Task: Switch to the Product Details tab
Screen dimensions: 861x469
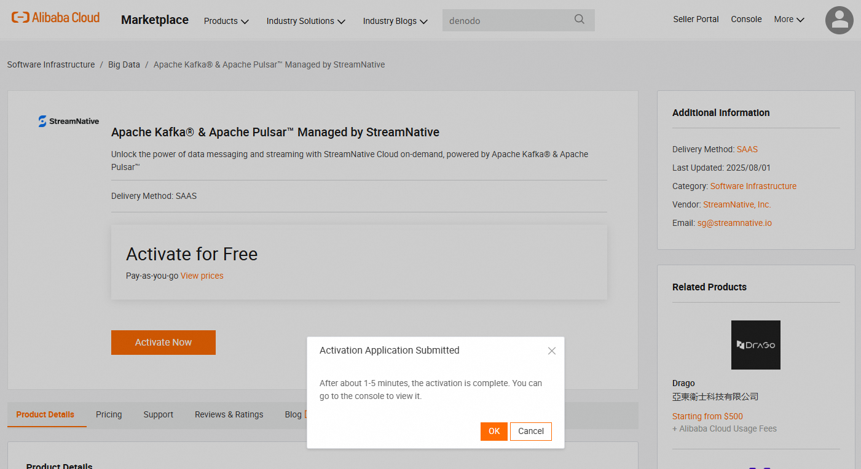Action: [x=45, y=414]
